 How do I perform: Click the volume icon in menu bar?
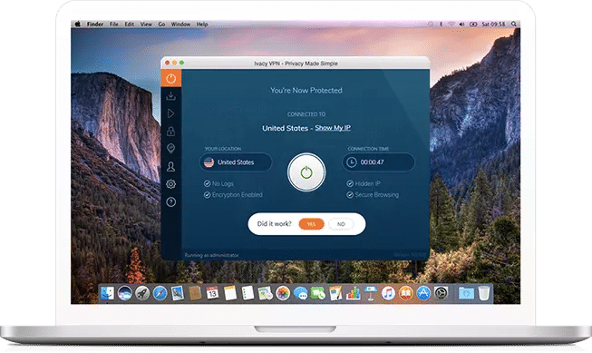(x=461, y=25)
